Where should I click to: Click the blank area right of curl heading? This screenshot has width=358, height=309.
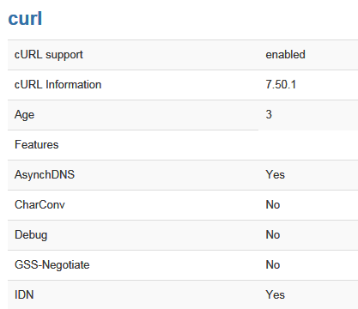point(200,19)
